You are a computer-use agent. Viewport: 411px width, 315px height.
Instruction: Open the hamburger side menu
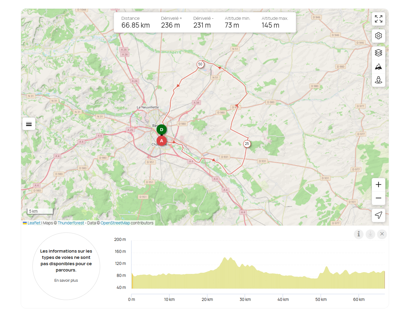29,124
